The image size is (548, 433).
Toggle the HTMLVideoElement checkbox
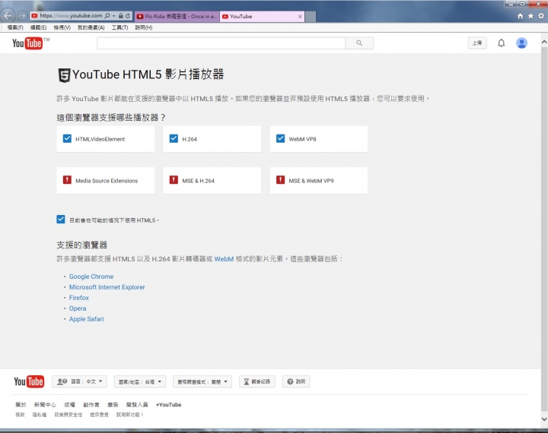(x=67, y=138)
